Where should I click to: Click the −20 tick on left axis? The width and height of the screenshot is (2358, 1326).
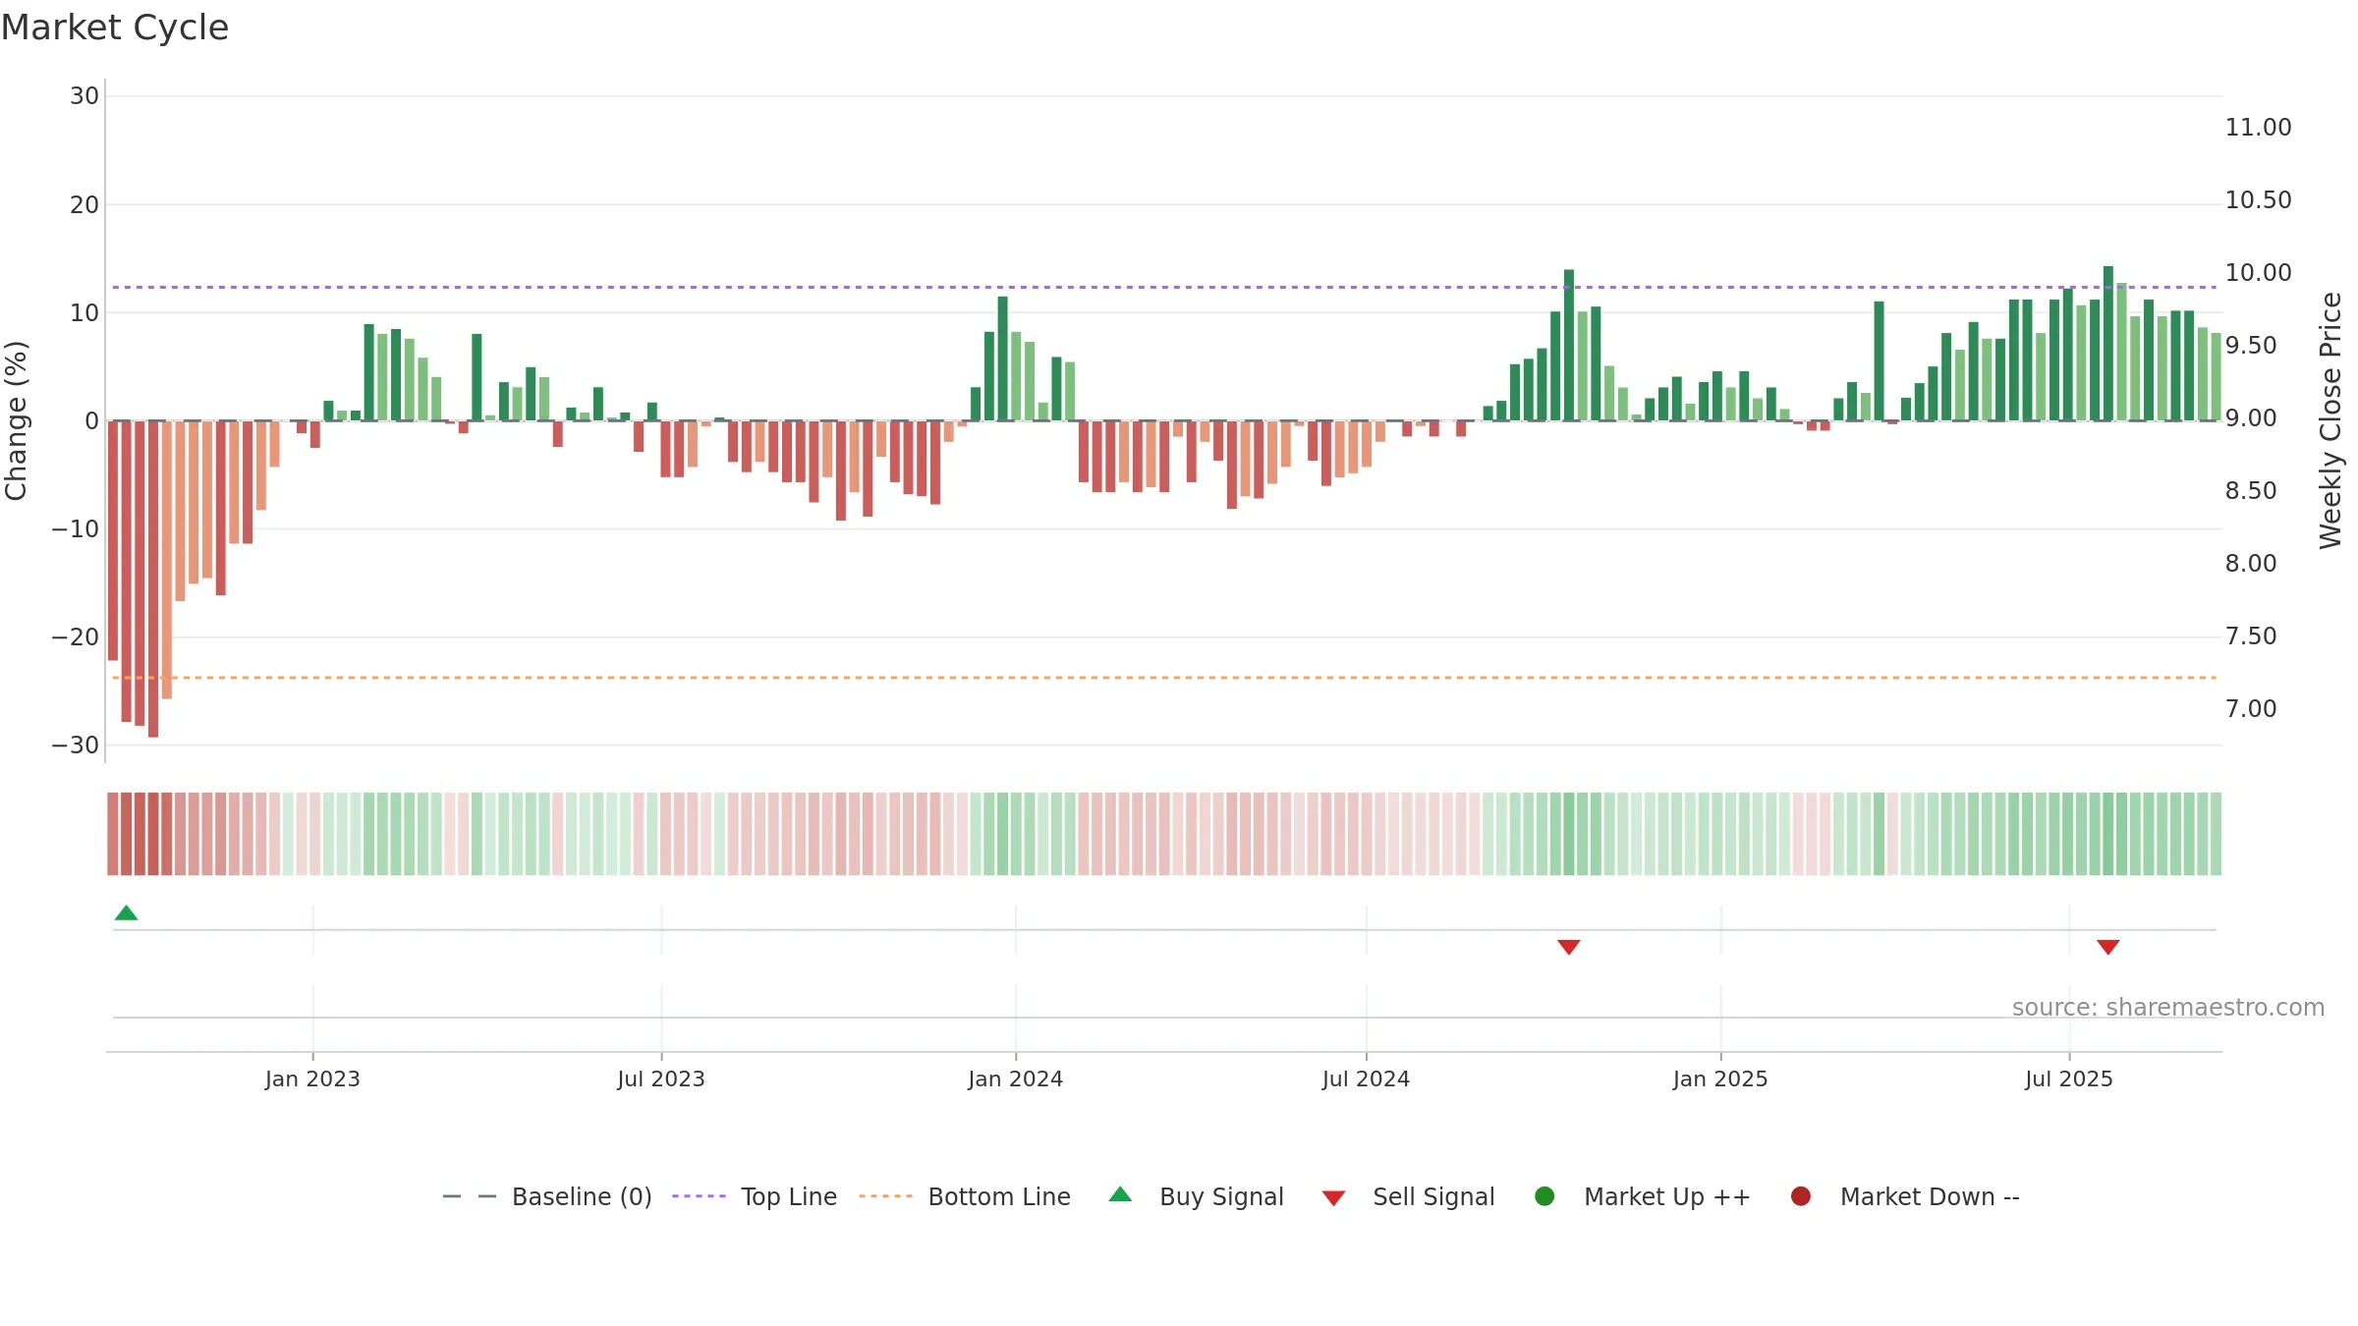click(x=75, y=637)
